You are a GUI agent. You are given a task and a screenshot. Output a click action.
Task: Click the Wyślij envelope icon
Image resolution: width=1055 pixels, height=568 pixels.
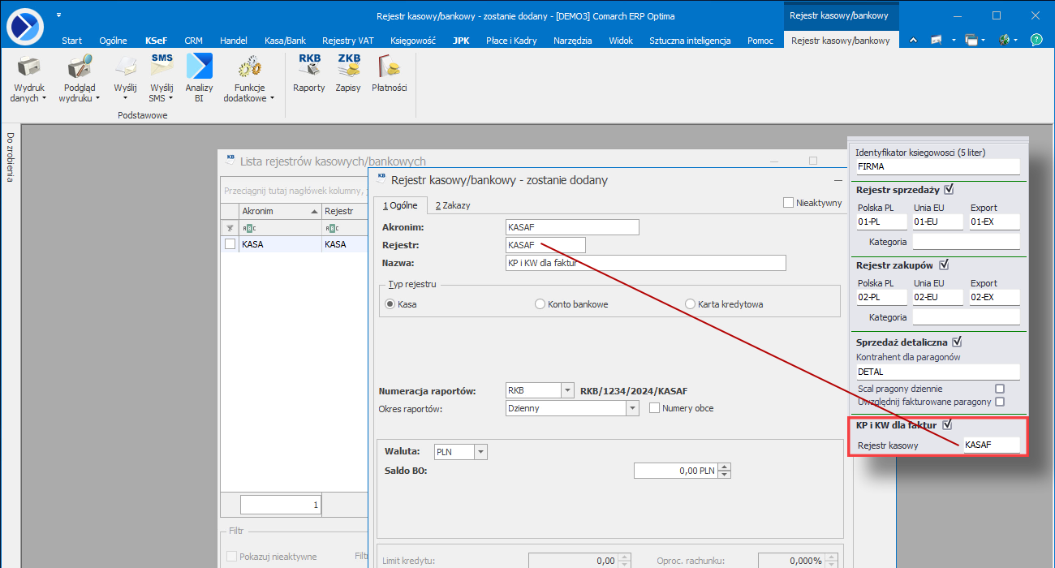[x=125, y=67]
